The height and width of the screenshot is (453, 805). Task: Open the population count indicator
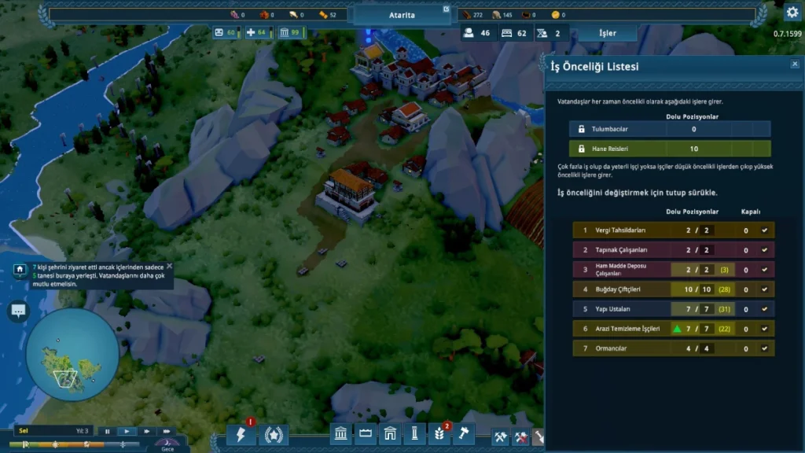tap(476, 33)
